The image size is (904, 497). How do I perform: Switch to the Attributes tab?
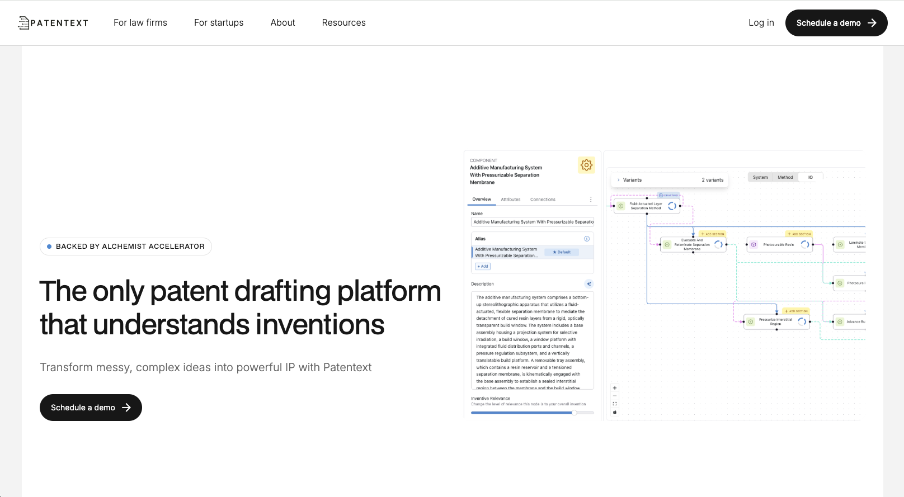[510, 200]
